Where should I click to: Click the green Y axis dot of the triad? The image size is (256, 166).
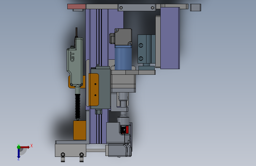click(19, 147)
